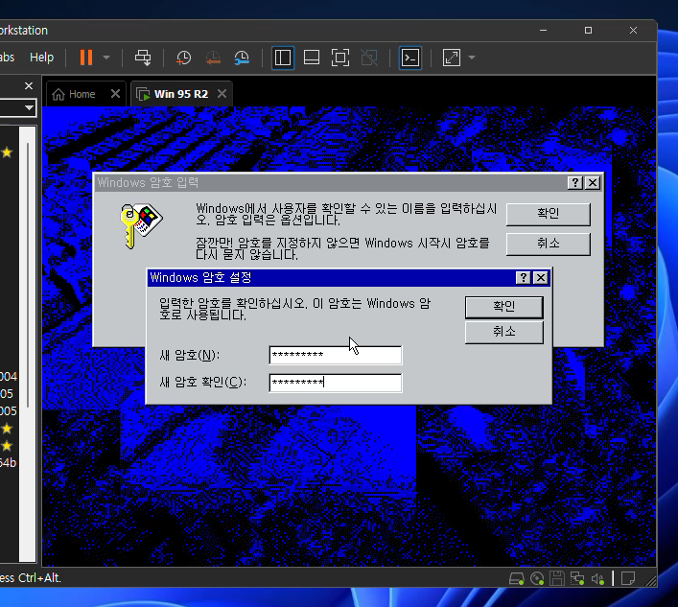
Task: Minimize the Workstation window
Action: click(544, 31)
